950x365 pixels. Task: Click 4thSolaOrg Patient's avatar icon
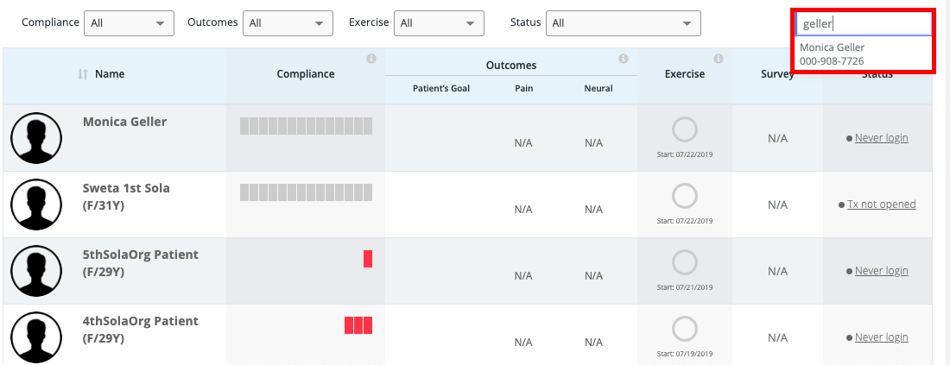[36, 336]
